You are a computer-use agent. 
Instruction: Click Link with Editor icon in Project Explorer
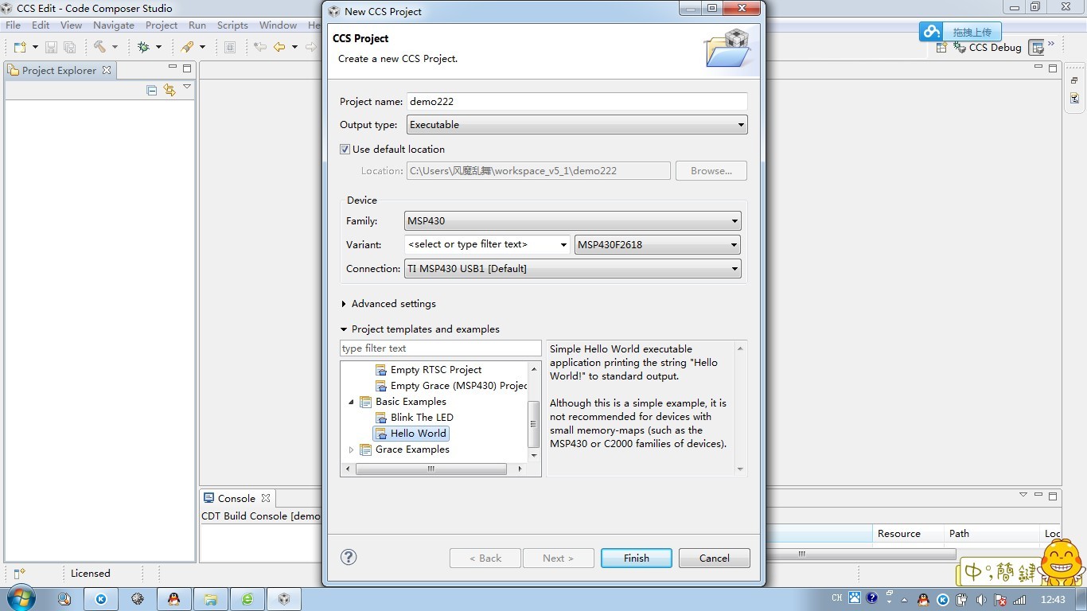[x=169, y=90]
